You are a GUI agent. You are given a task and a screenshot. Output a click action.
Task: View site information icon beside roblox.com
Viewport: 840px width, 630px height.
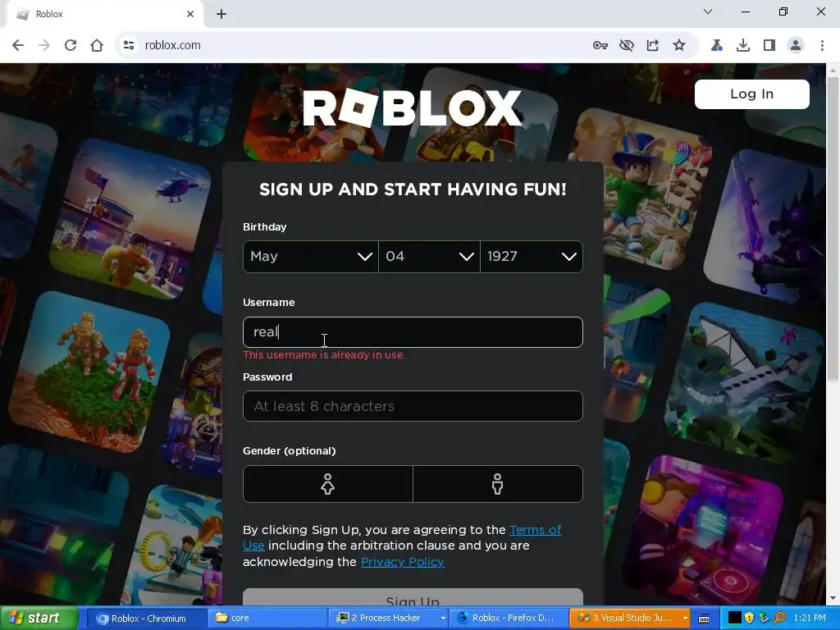(x=129, y=46)
